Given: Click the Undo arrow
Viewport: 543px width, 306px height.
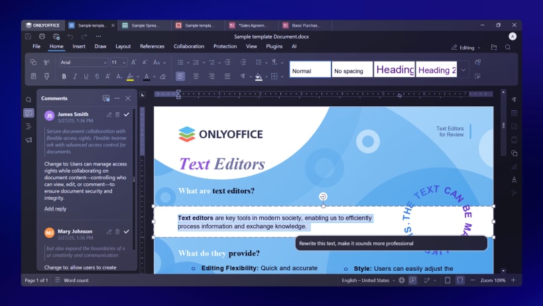Looking at the screenshot, I should 70,37.
